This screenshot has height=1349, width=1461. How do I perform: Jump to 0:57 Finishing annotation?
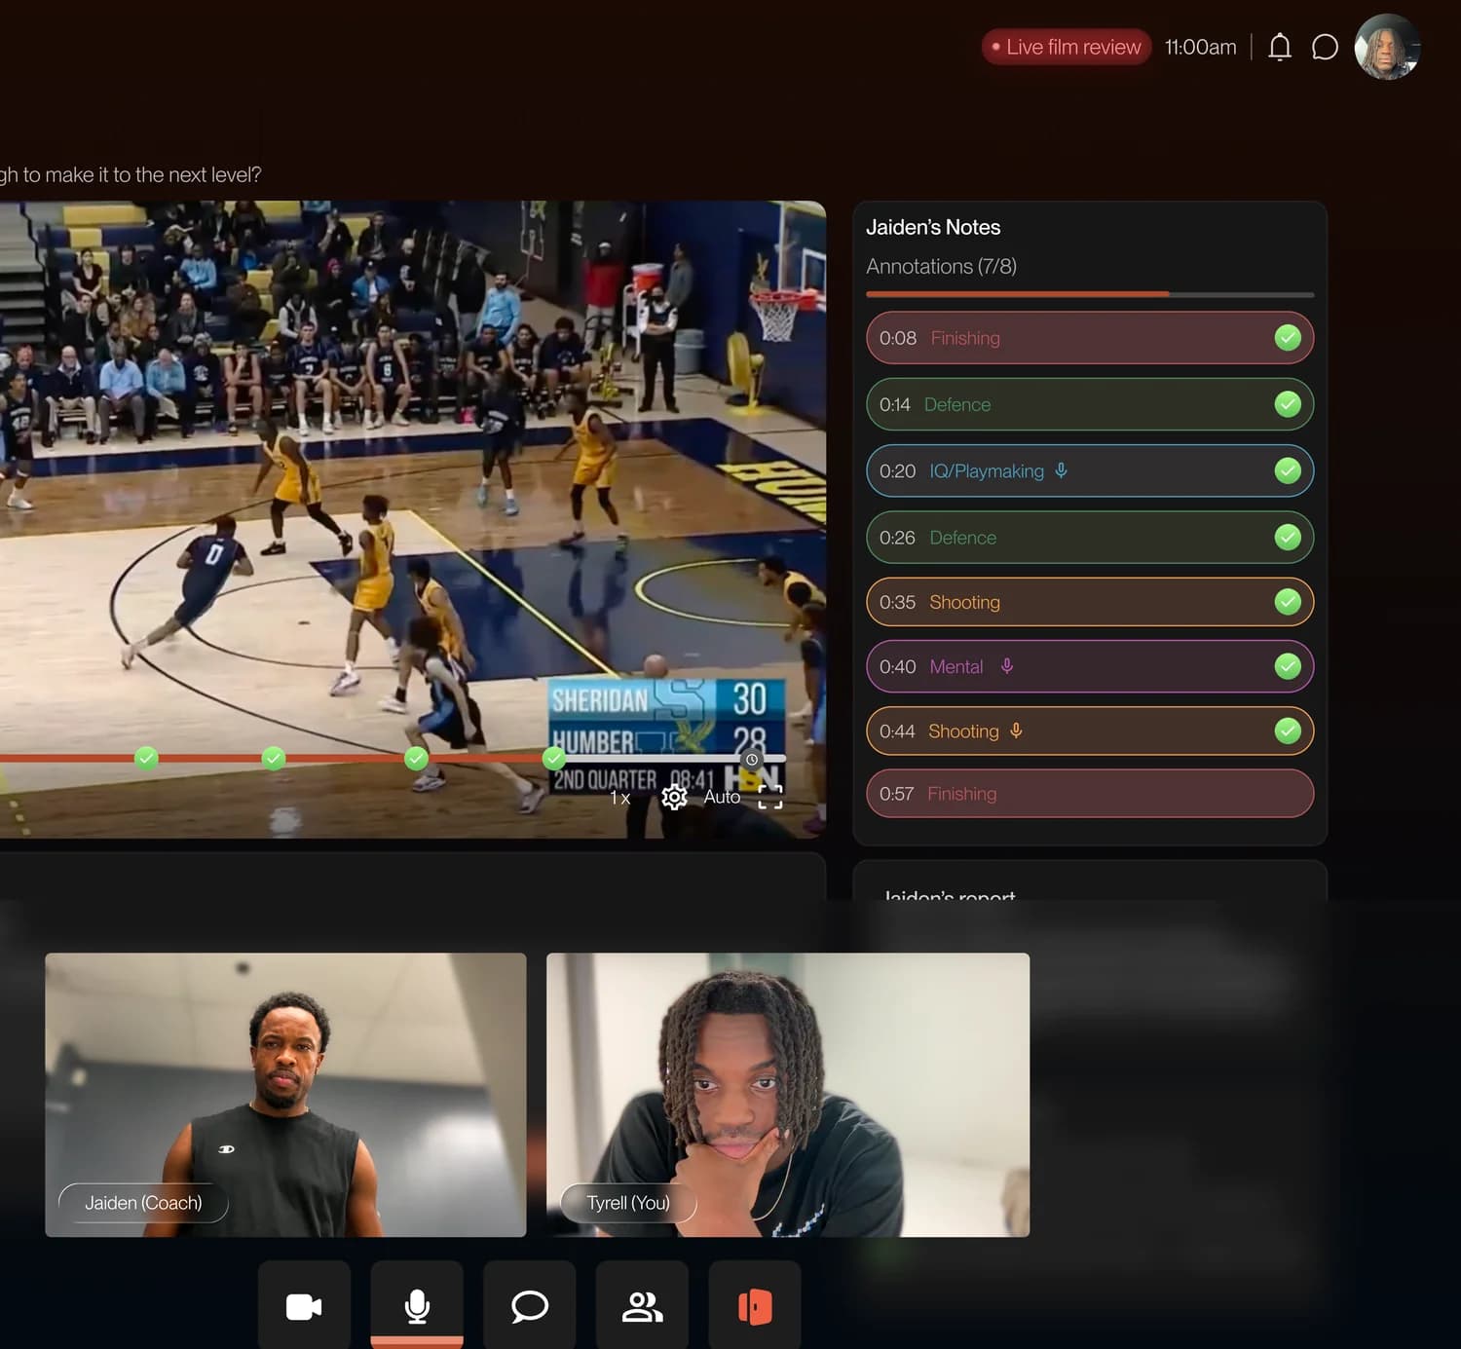pos(1090,794)
